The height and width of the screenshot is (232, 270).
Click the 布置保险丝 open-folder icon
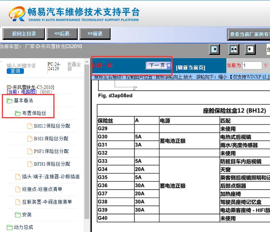coord(18,113)
